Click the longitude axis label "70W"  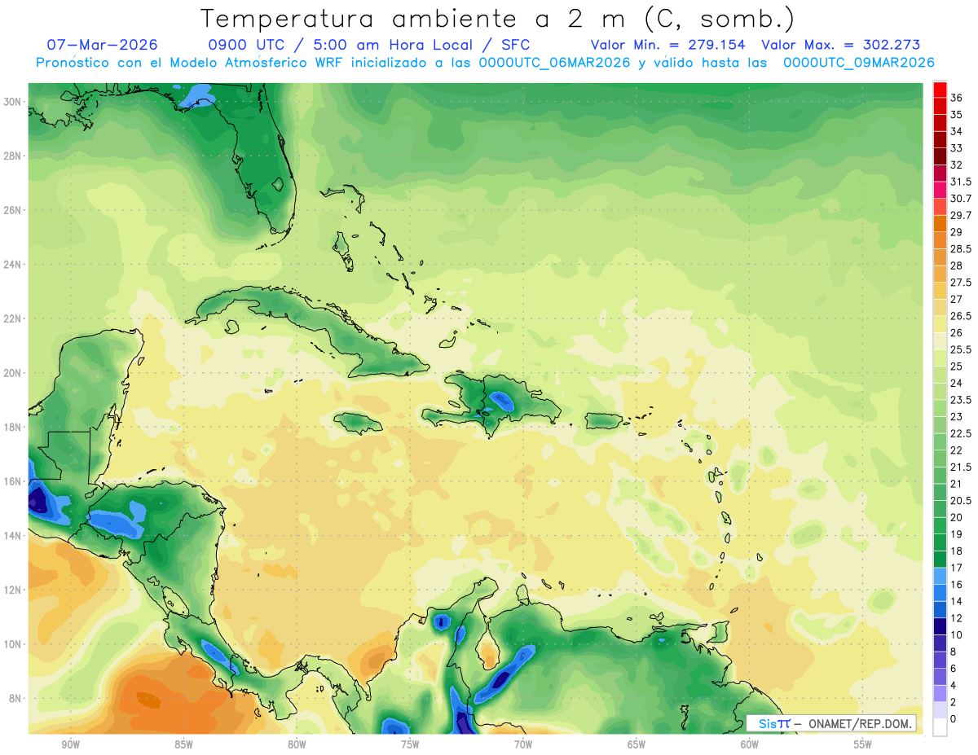[523, 744]
